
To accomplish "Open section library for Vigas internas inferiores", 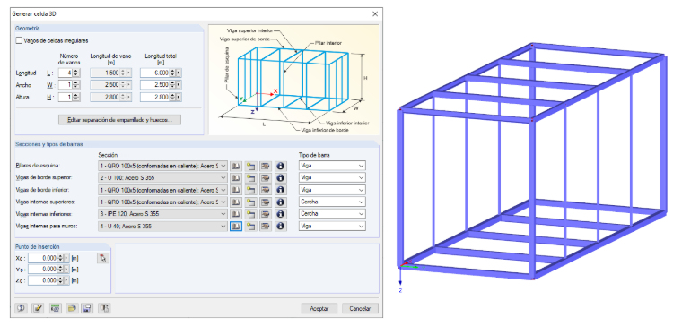I will pyautogui.click(x=236, y=214).
